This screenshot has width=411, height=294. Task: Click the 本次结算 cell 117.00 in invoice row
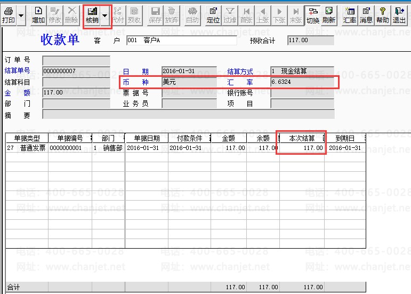click(x=302, y=148)
